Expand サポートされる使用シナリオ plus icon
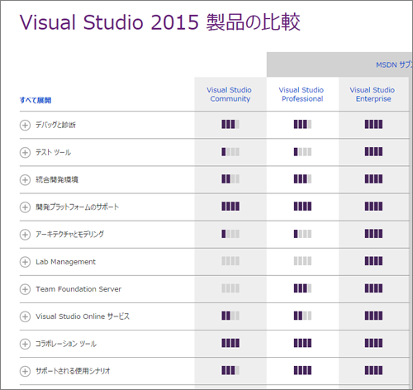The height and width of the screenshot is (390, 413). point(25,371)
